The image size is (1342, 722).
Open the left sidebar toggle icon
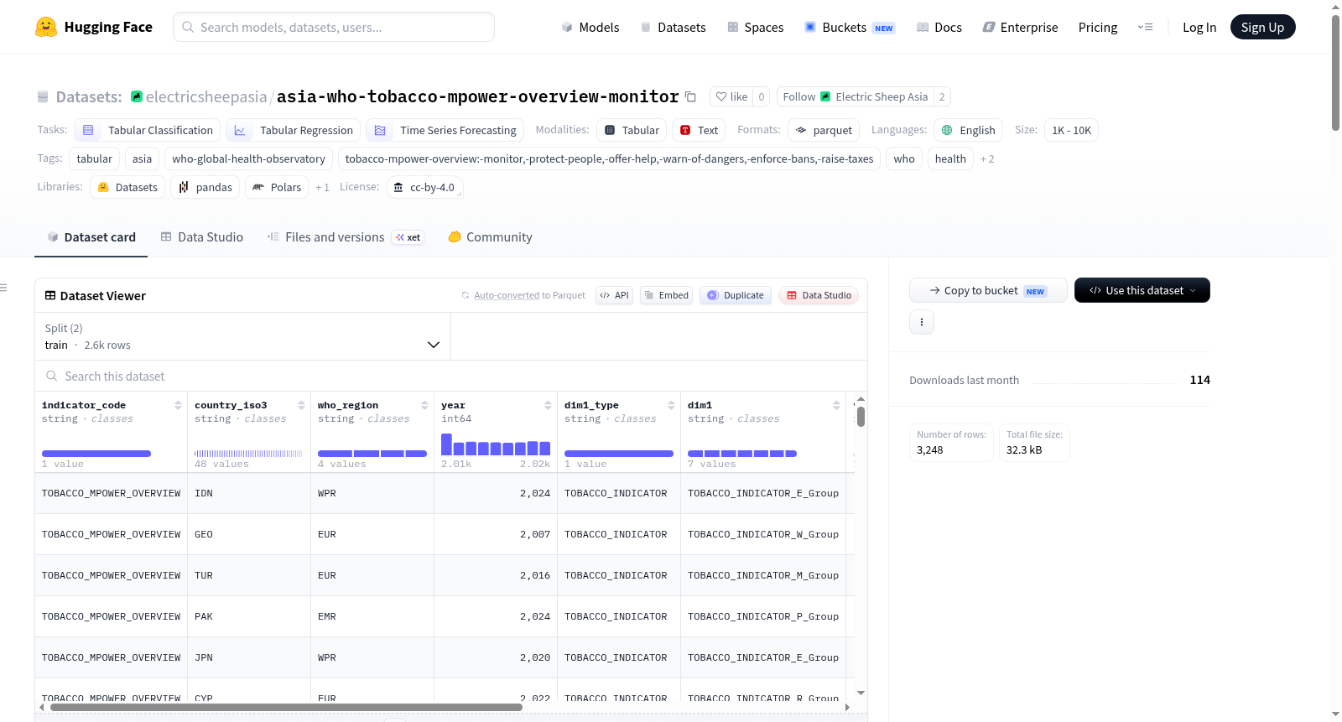click(4, 288)
